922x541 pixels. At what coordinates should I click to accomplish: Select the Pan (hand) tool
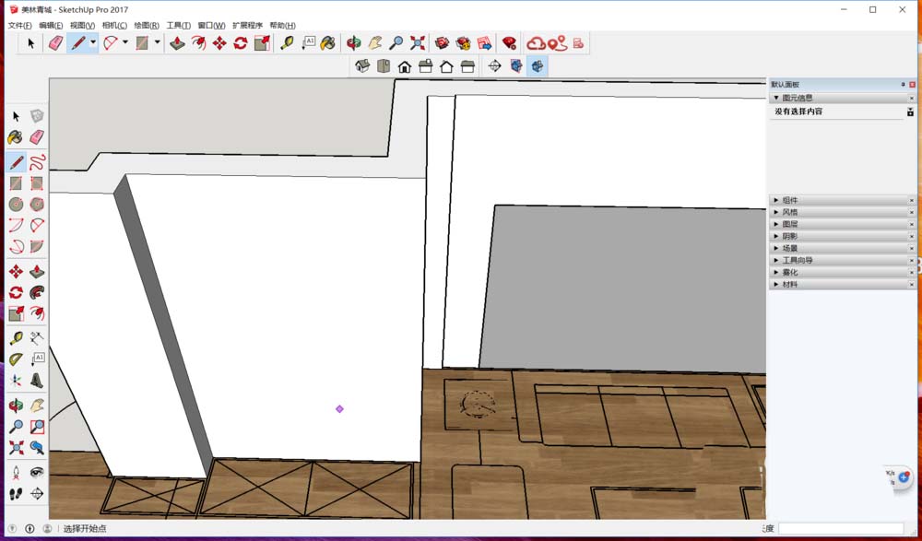[x=376, y=42]
